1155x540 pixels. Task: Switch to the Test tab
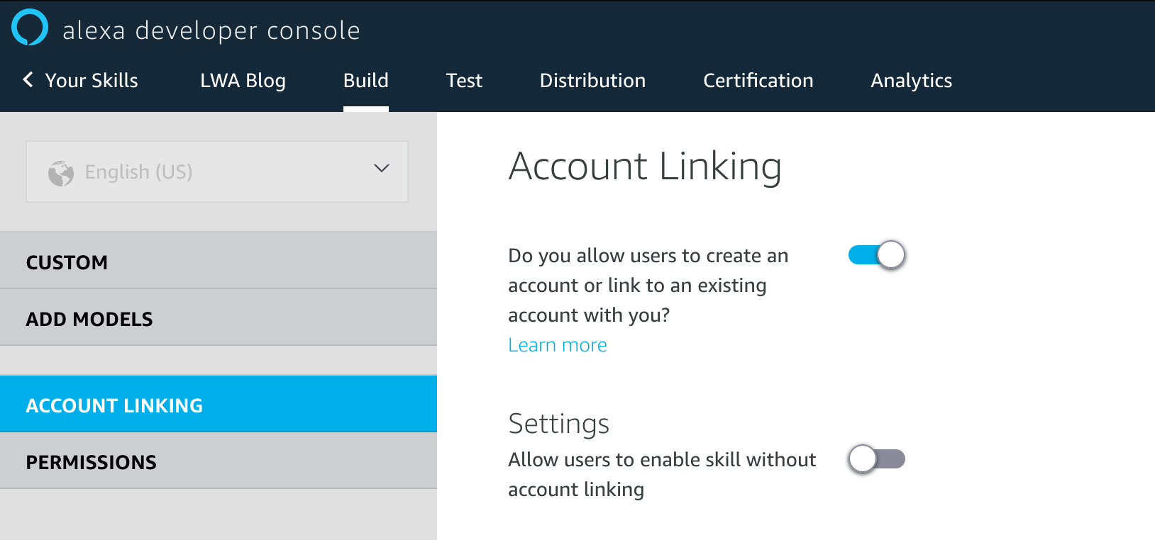click(x=464, y=81)
